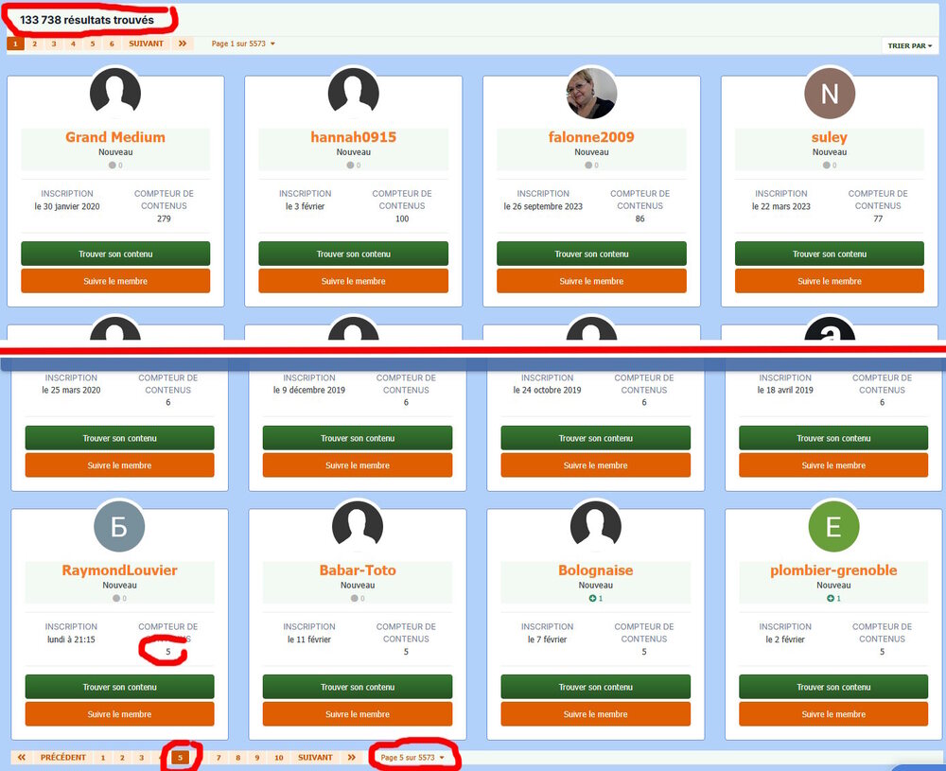Open suley's brown N avatar
946x771 pixels.
pyautogui.click(x=829, y=94)
